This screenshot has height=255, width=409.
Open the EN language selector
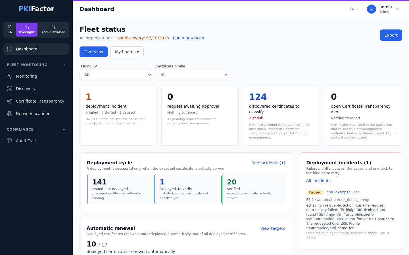[354, 9]
